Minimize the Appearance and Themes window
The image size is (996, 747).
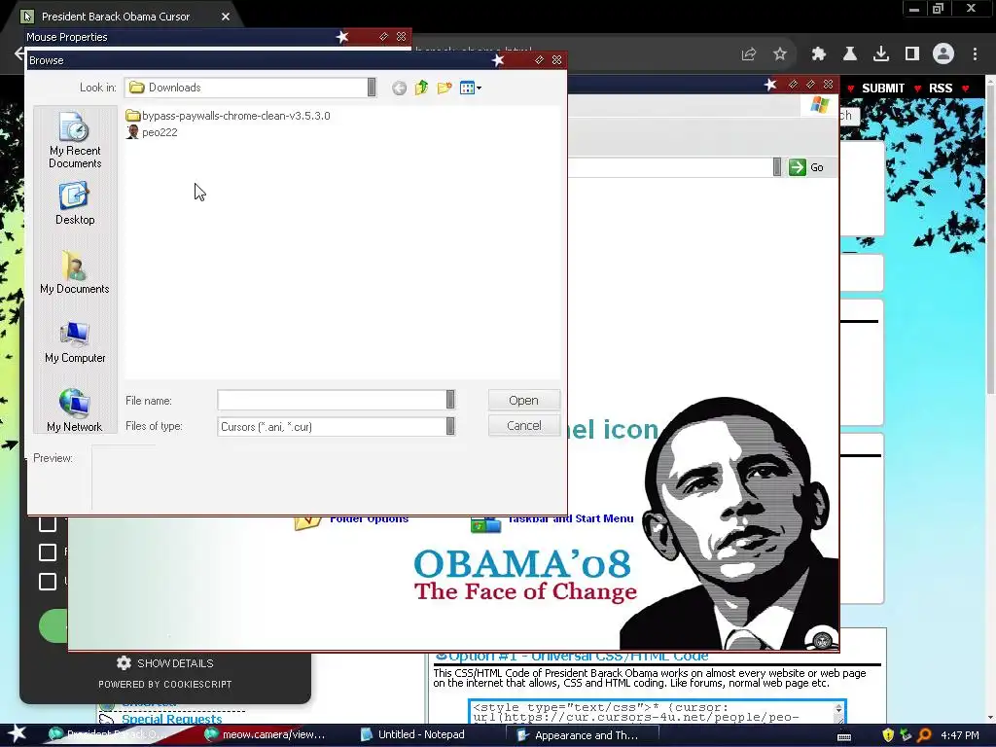793,84
